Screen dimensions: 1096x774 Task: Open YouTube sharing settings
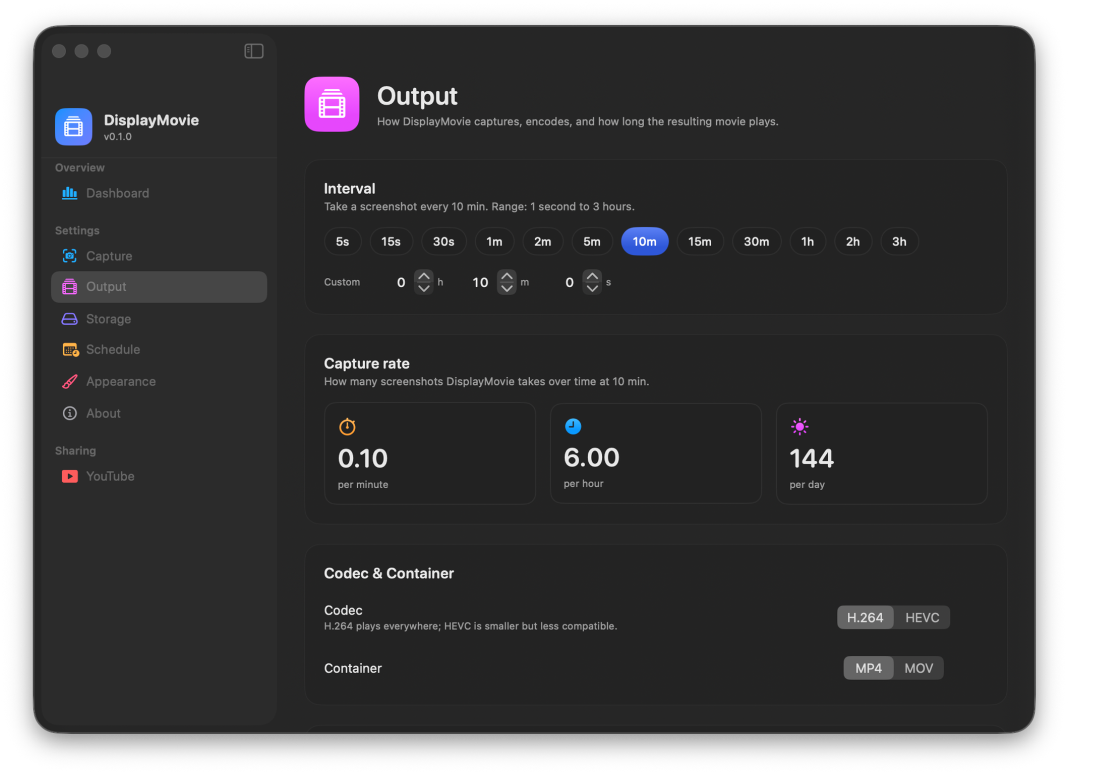(x=159, y=476)
